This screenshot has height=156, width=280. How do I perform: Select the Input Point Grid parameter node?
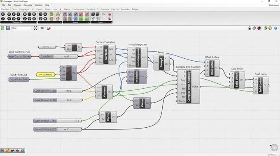[x=19, y=79]
